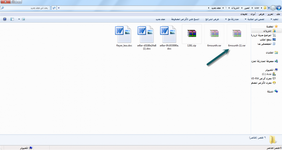This screenshot has width=282, height=150.
Task: Click the مجلد جديد (New folder) toolbar button
Action: pos(160,19)
